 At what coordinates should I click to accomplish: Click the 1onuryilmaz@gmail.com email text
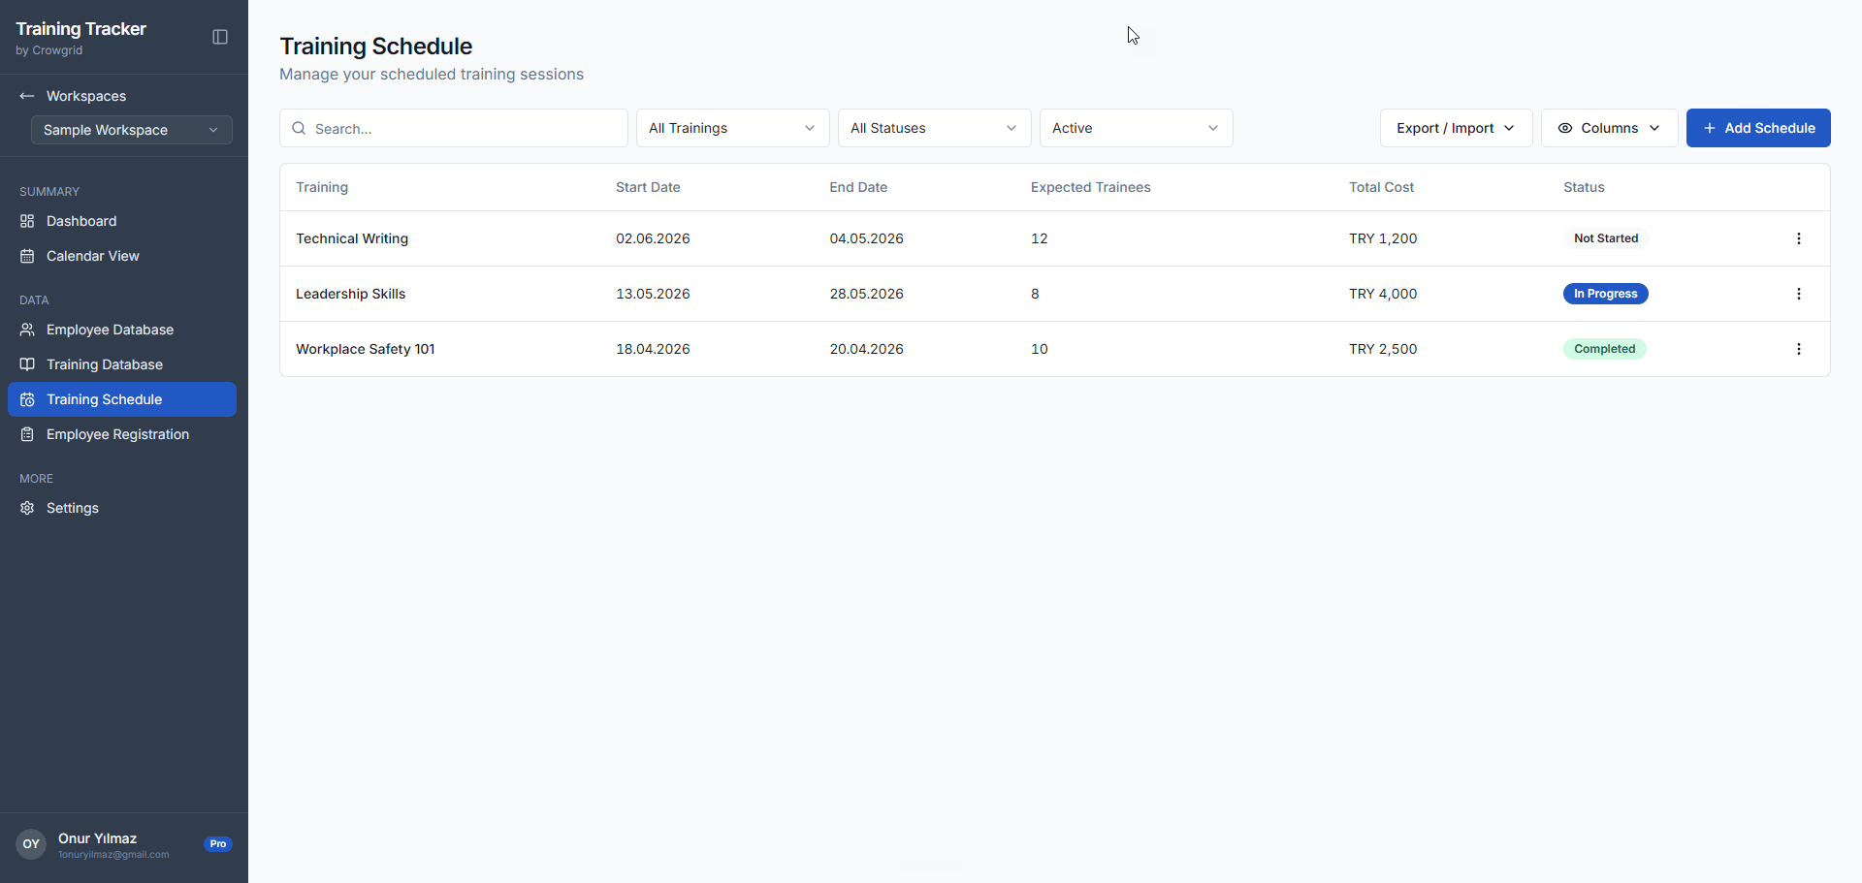(113, 855)
